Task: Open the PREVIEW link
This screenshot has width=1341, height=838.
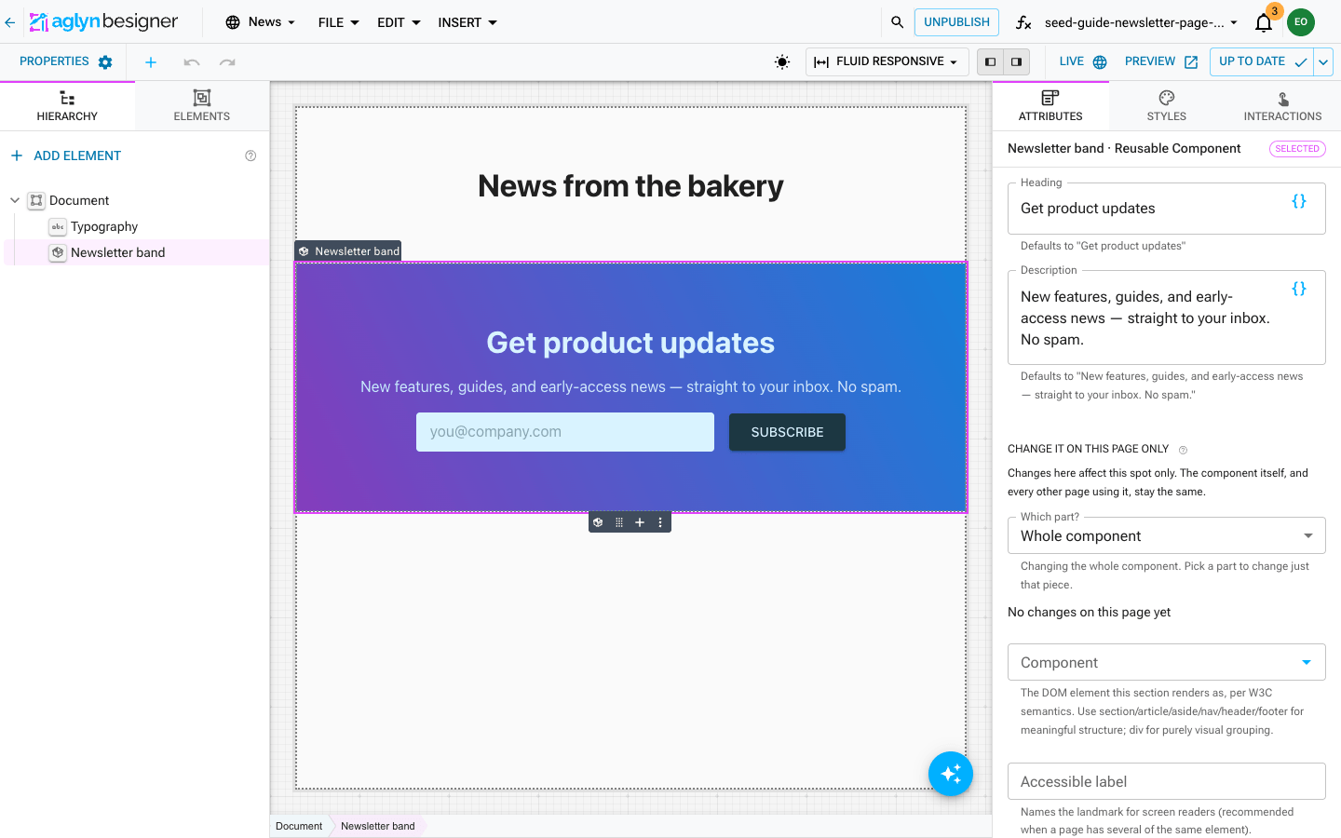Action: click(1161, 62)
